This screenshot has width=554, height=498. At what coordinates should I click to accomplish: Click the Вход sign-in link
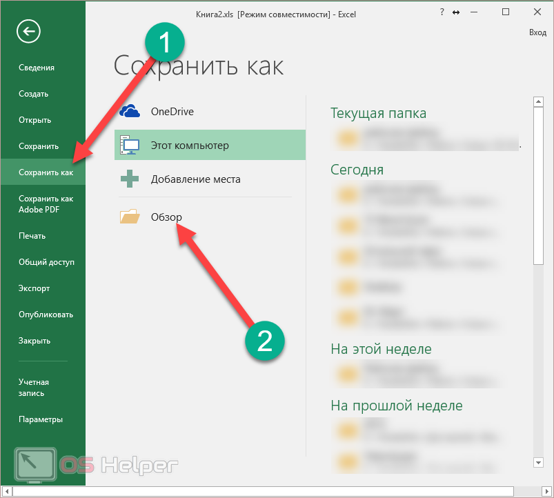[537, 32]
